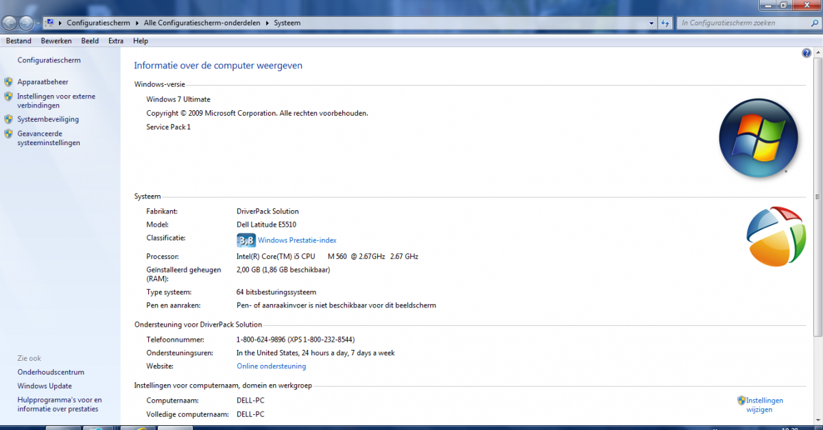This screenshot has height=430, width=823.
Task: Click the 3,8 performance score badge
Action: pyautogui.click(x=246, y=240)
